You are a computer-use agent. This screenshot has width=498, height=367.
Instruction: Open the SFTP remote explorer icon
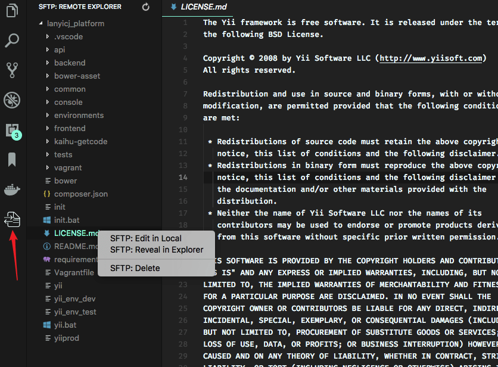[13, 219]
